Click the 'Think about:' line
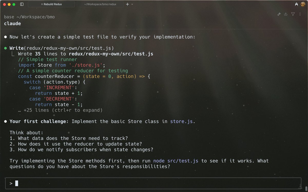This screenshot has width=308, height=192. pyautogui.click(x=26, y=133)
